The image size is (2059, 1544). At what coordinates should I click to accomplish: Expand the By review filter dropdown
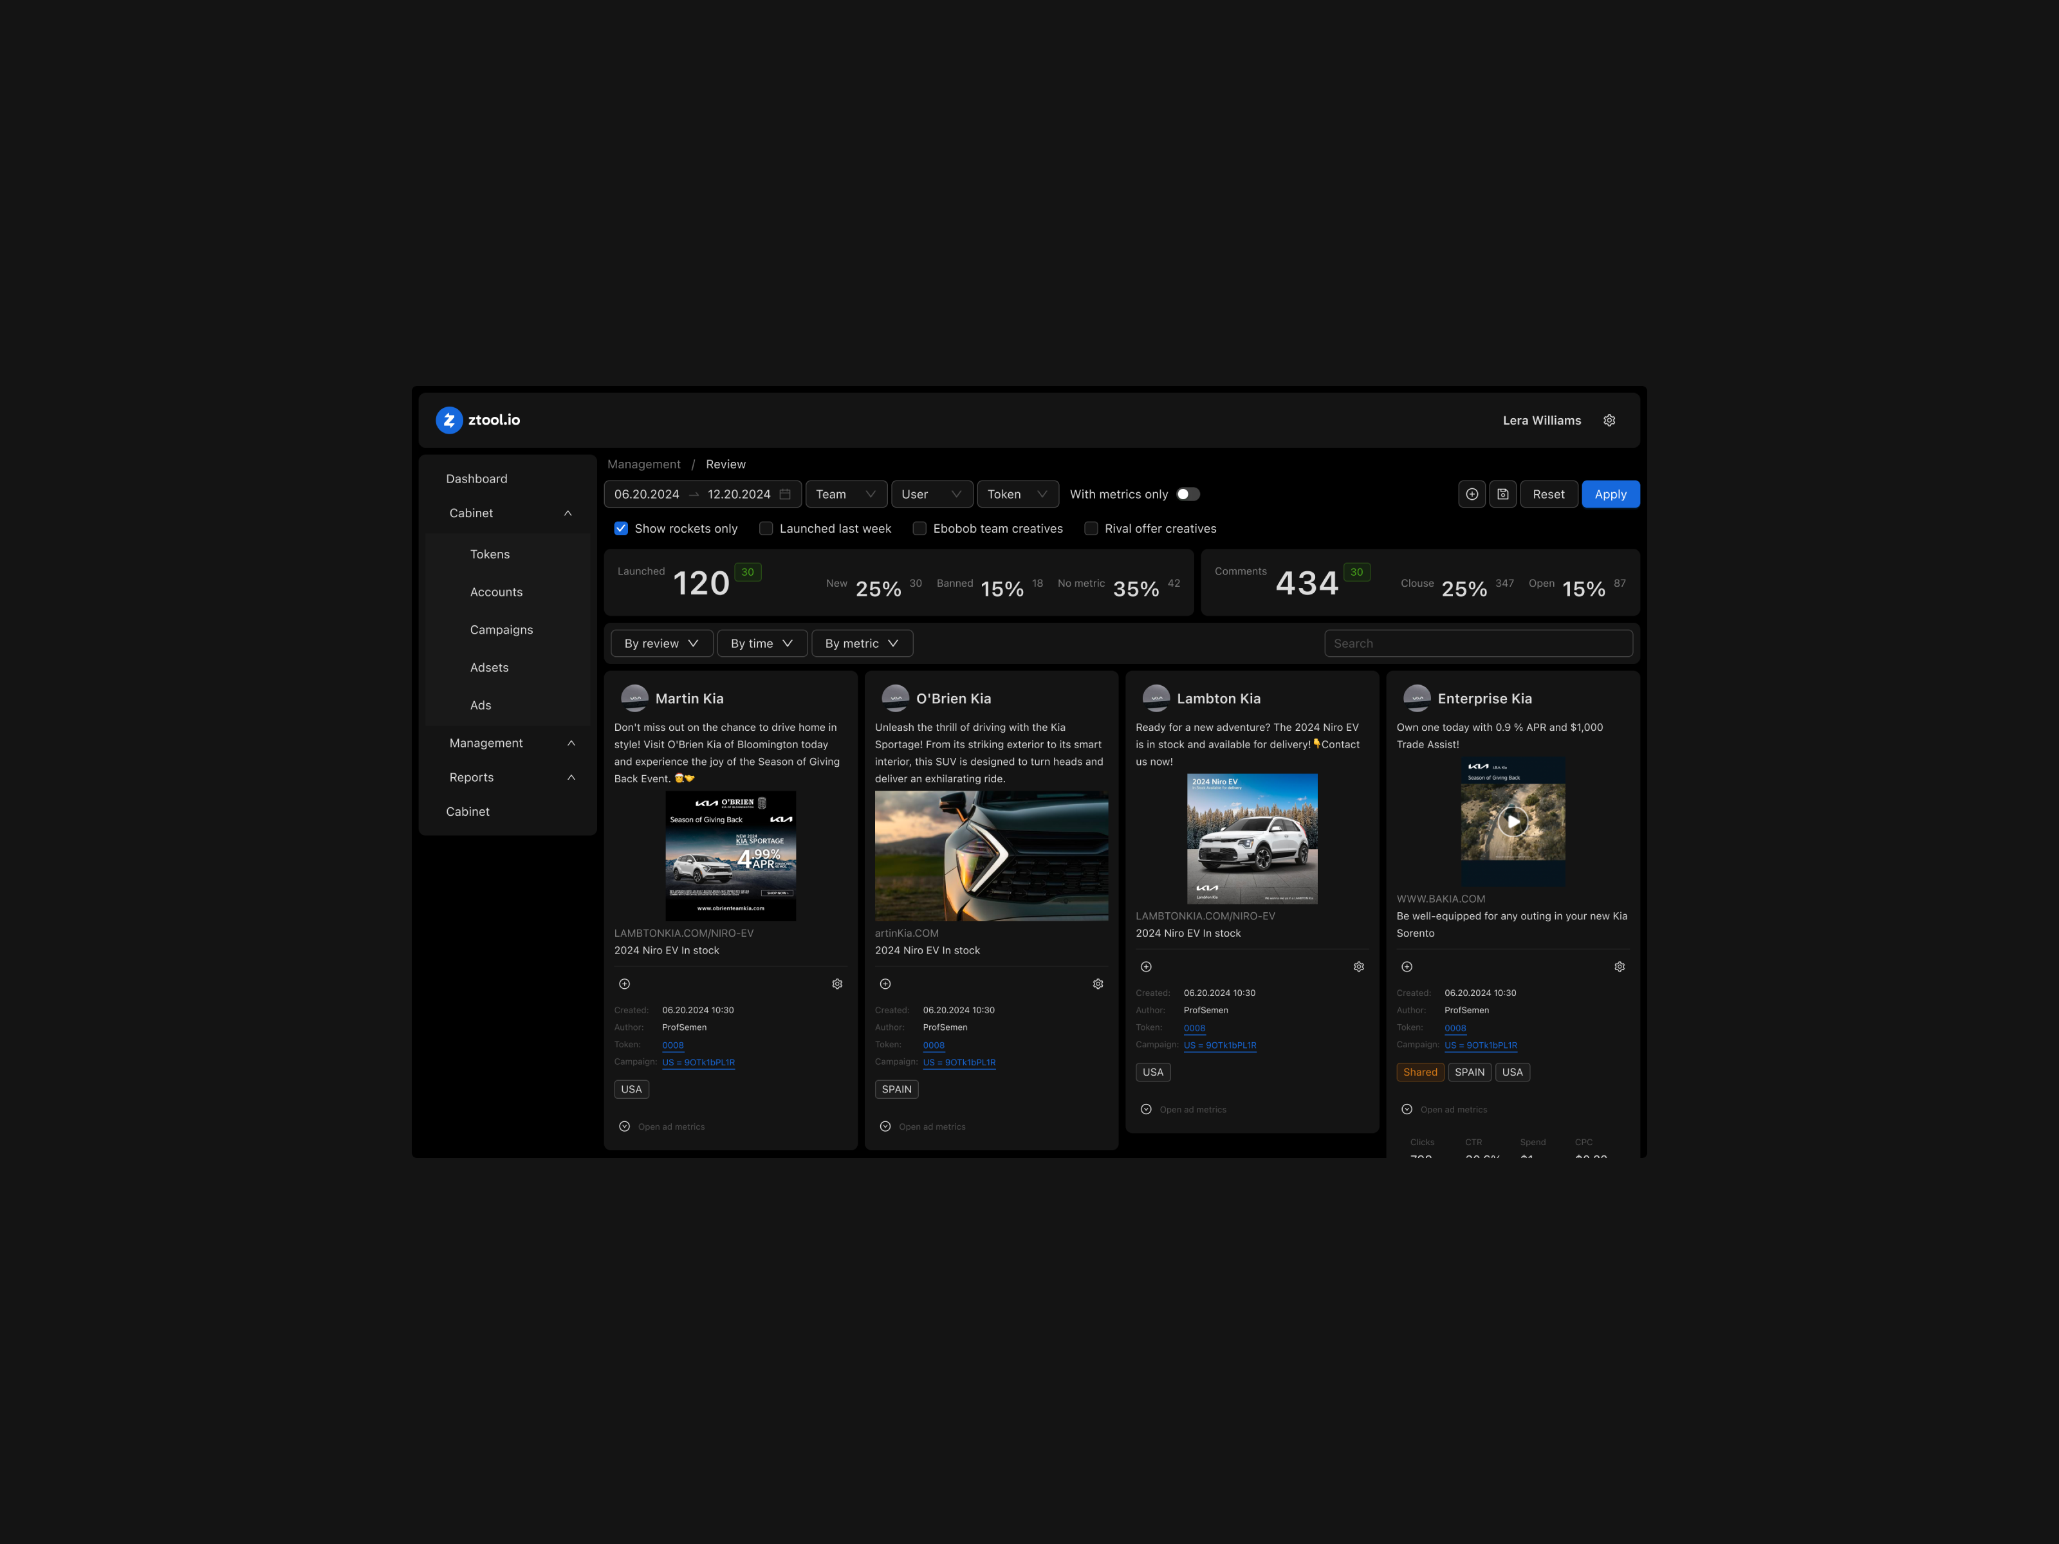[661, 643]
